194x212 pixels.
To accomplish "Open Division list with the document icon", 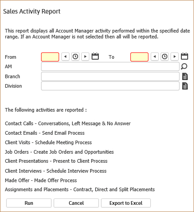I will [185, 86].
